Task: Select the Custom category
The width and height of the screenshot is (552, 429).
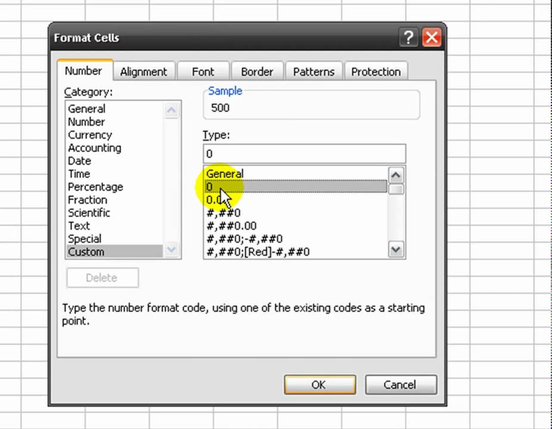Action: (115, 251)
